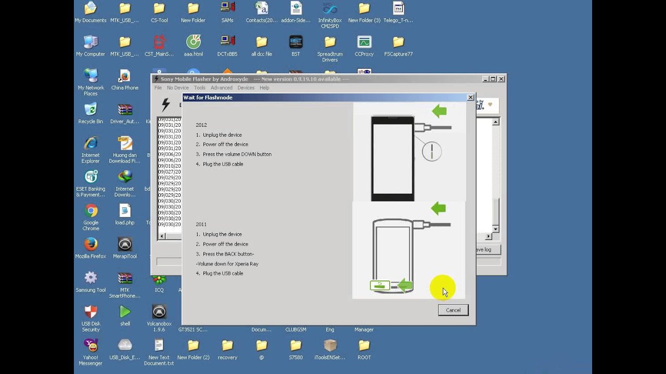666x374 pixels.
Task: Open Spreadtrum Drivers folder
Action: click(x=330, y=49)
